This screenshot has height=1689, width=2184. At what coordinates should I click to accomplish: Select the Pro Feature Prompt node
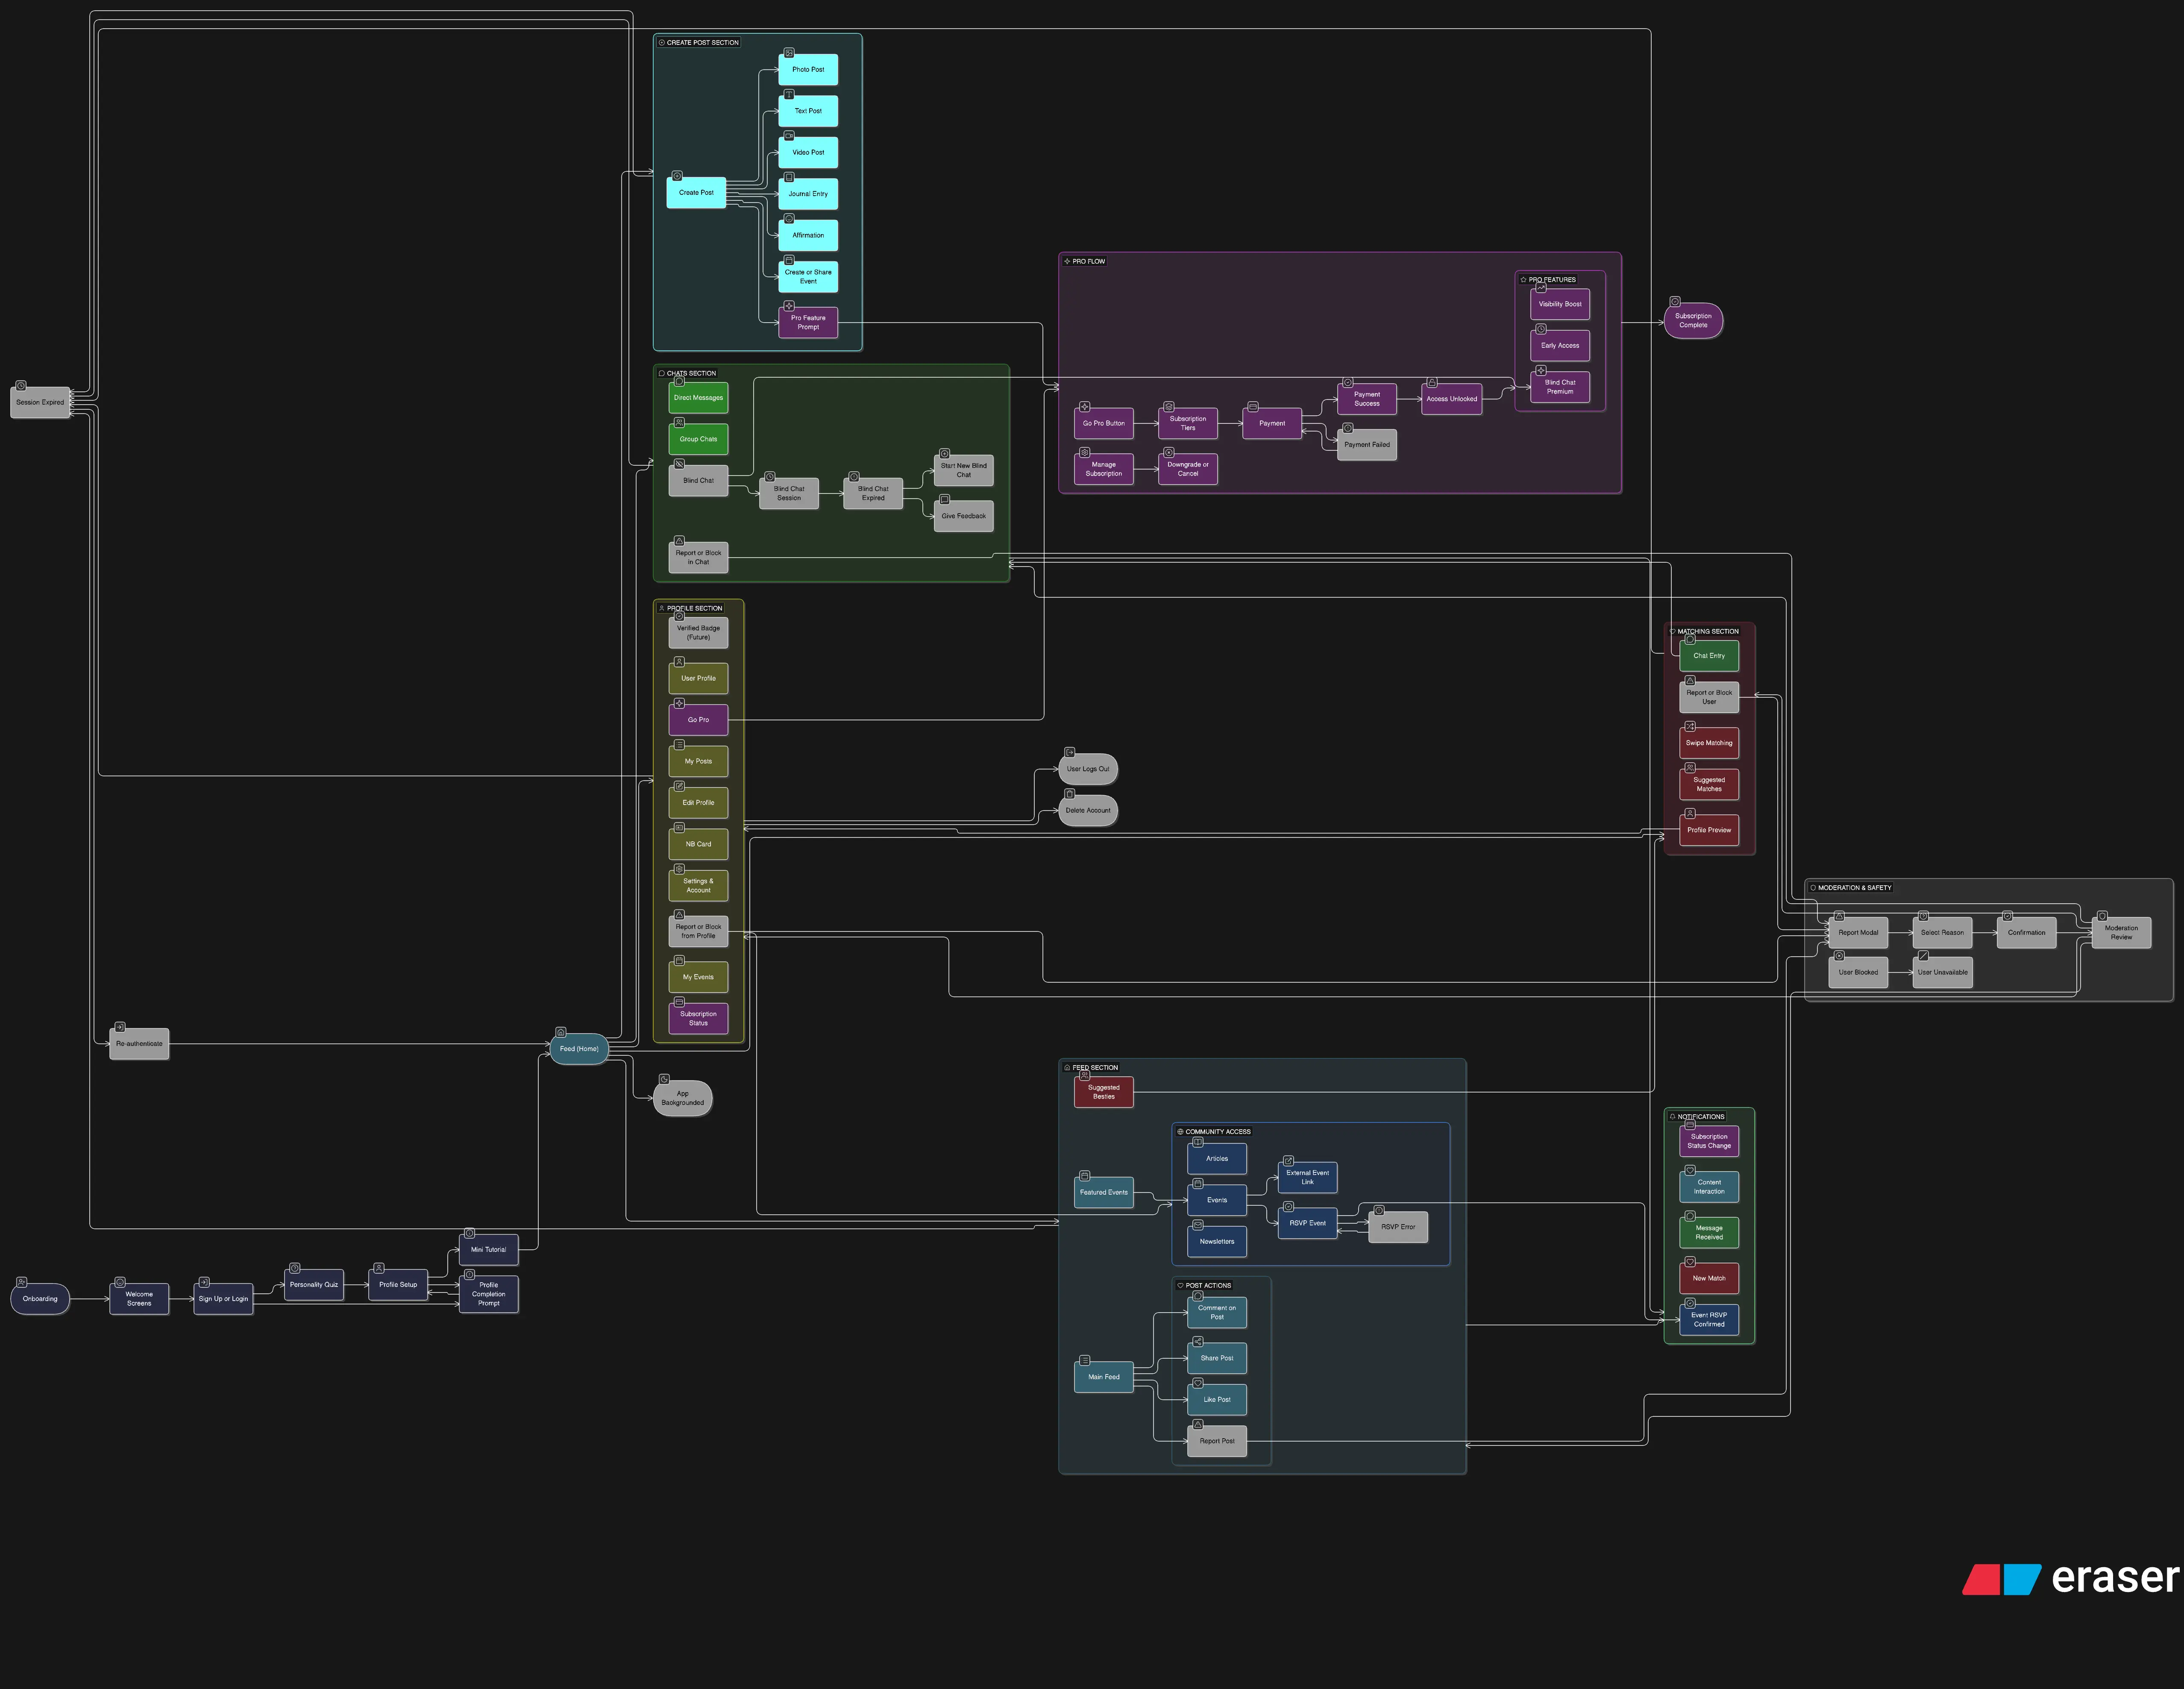[808, 322]
